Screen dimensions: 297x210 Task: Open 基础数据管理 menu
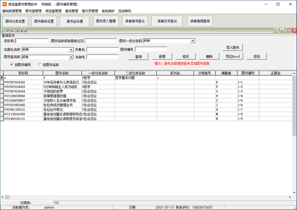pyautogui.click(x=12, y=10)
